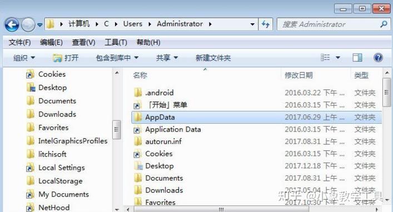Select Desktop in the navigation tree
The width and height of the screenshot is (393, 212).
[x=52, y=87]
